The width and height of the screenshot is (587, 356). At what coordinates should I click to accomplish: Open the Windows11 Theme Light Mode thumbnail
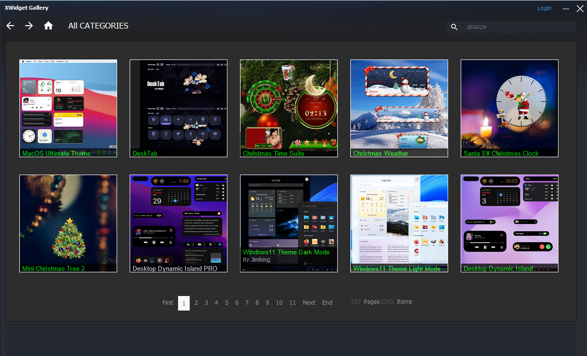399,223
